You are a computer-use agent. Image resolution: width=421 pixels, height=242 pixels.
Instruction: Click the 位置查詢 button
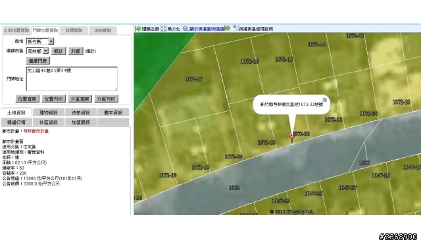pyautogui.click(x=27, y=99)
